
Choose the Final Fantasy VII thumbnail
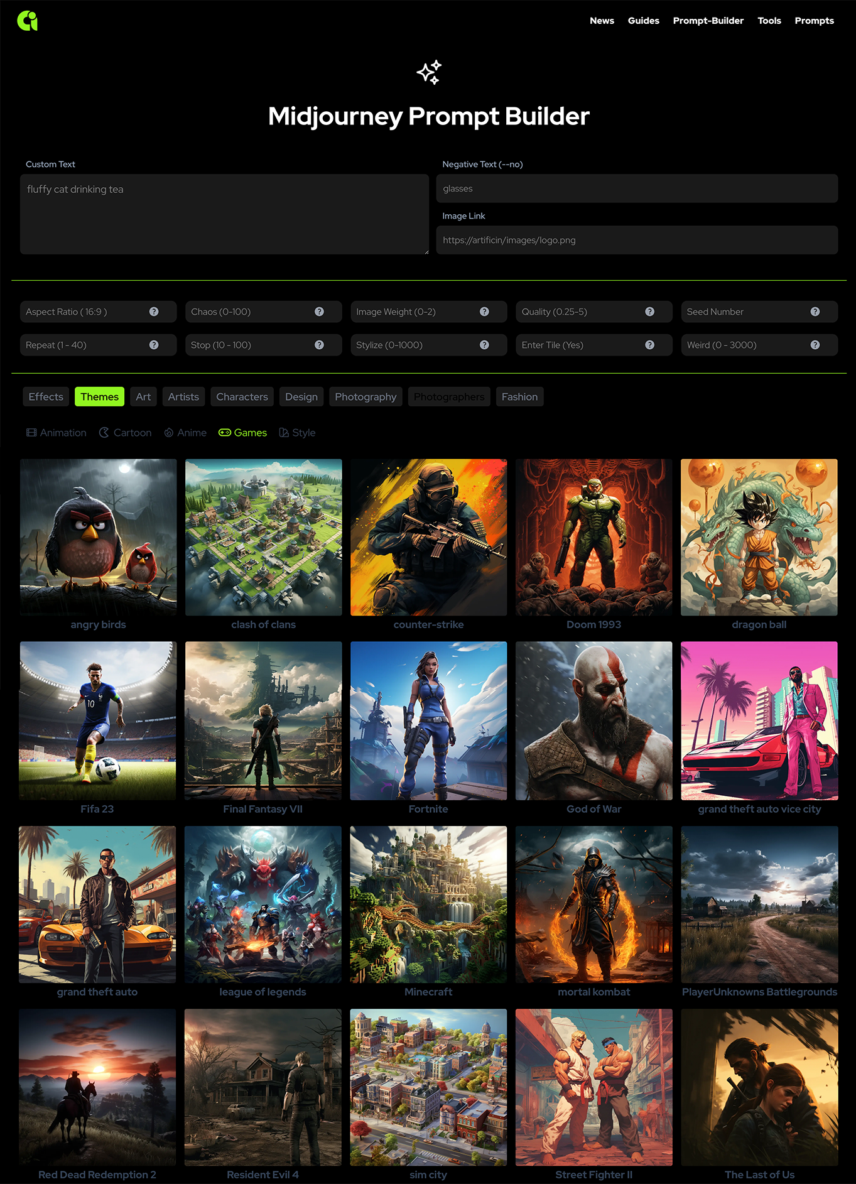pos(263,720)
